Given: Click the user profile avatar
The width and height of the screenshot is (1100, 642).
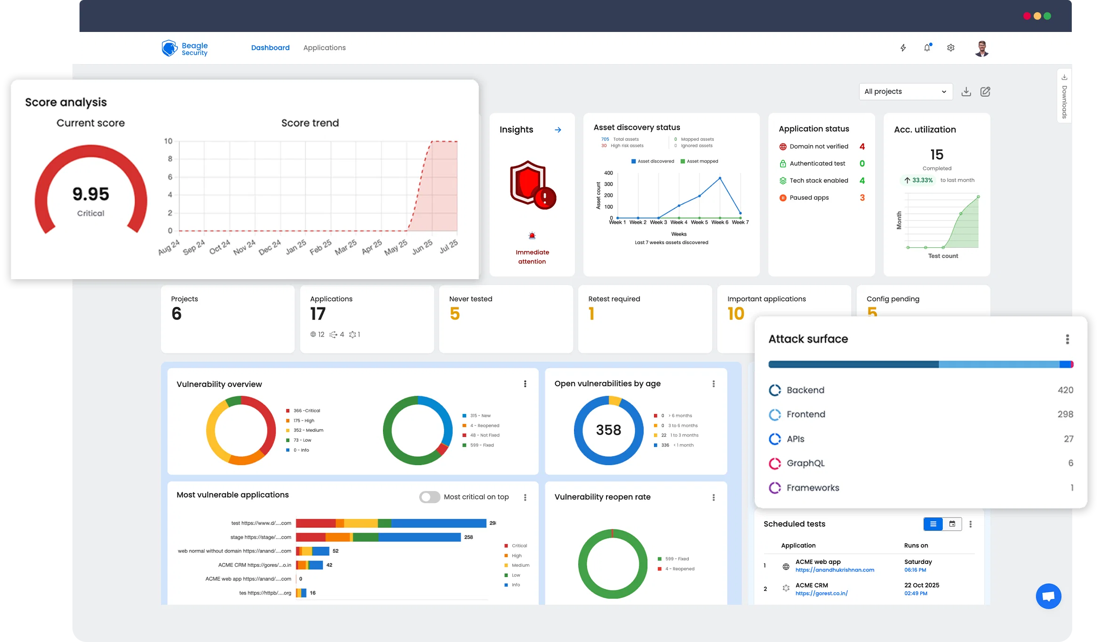Looking at the screenshot, I should tap(981, 48).
